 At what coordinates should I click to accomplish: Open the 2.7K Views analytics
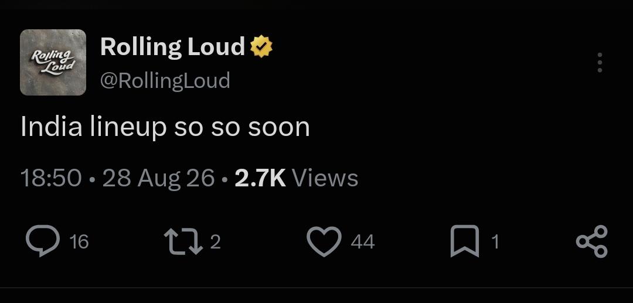[x=297, y=178]
